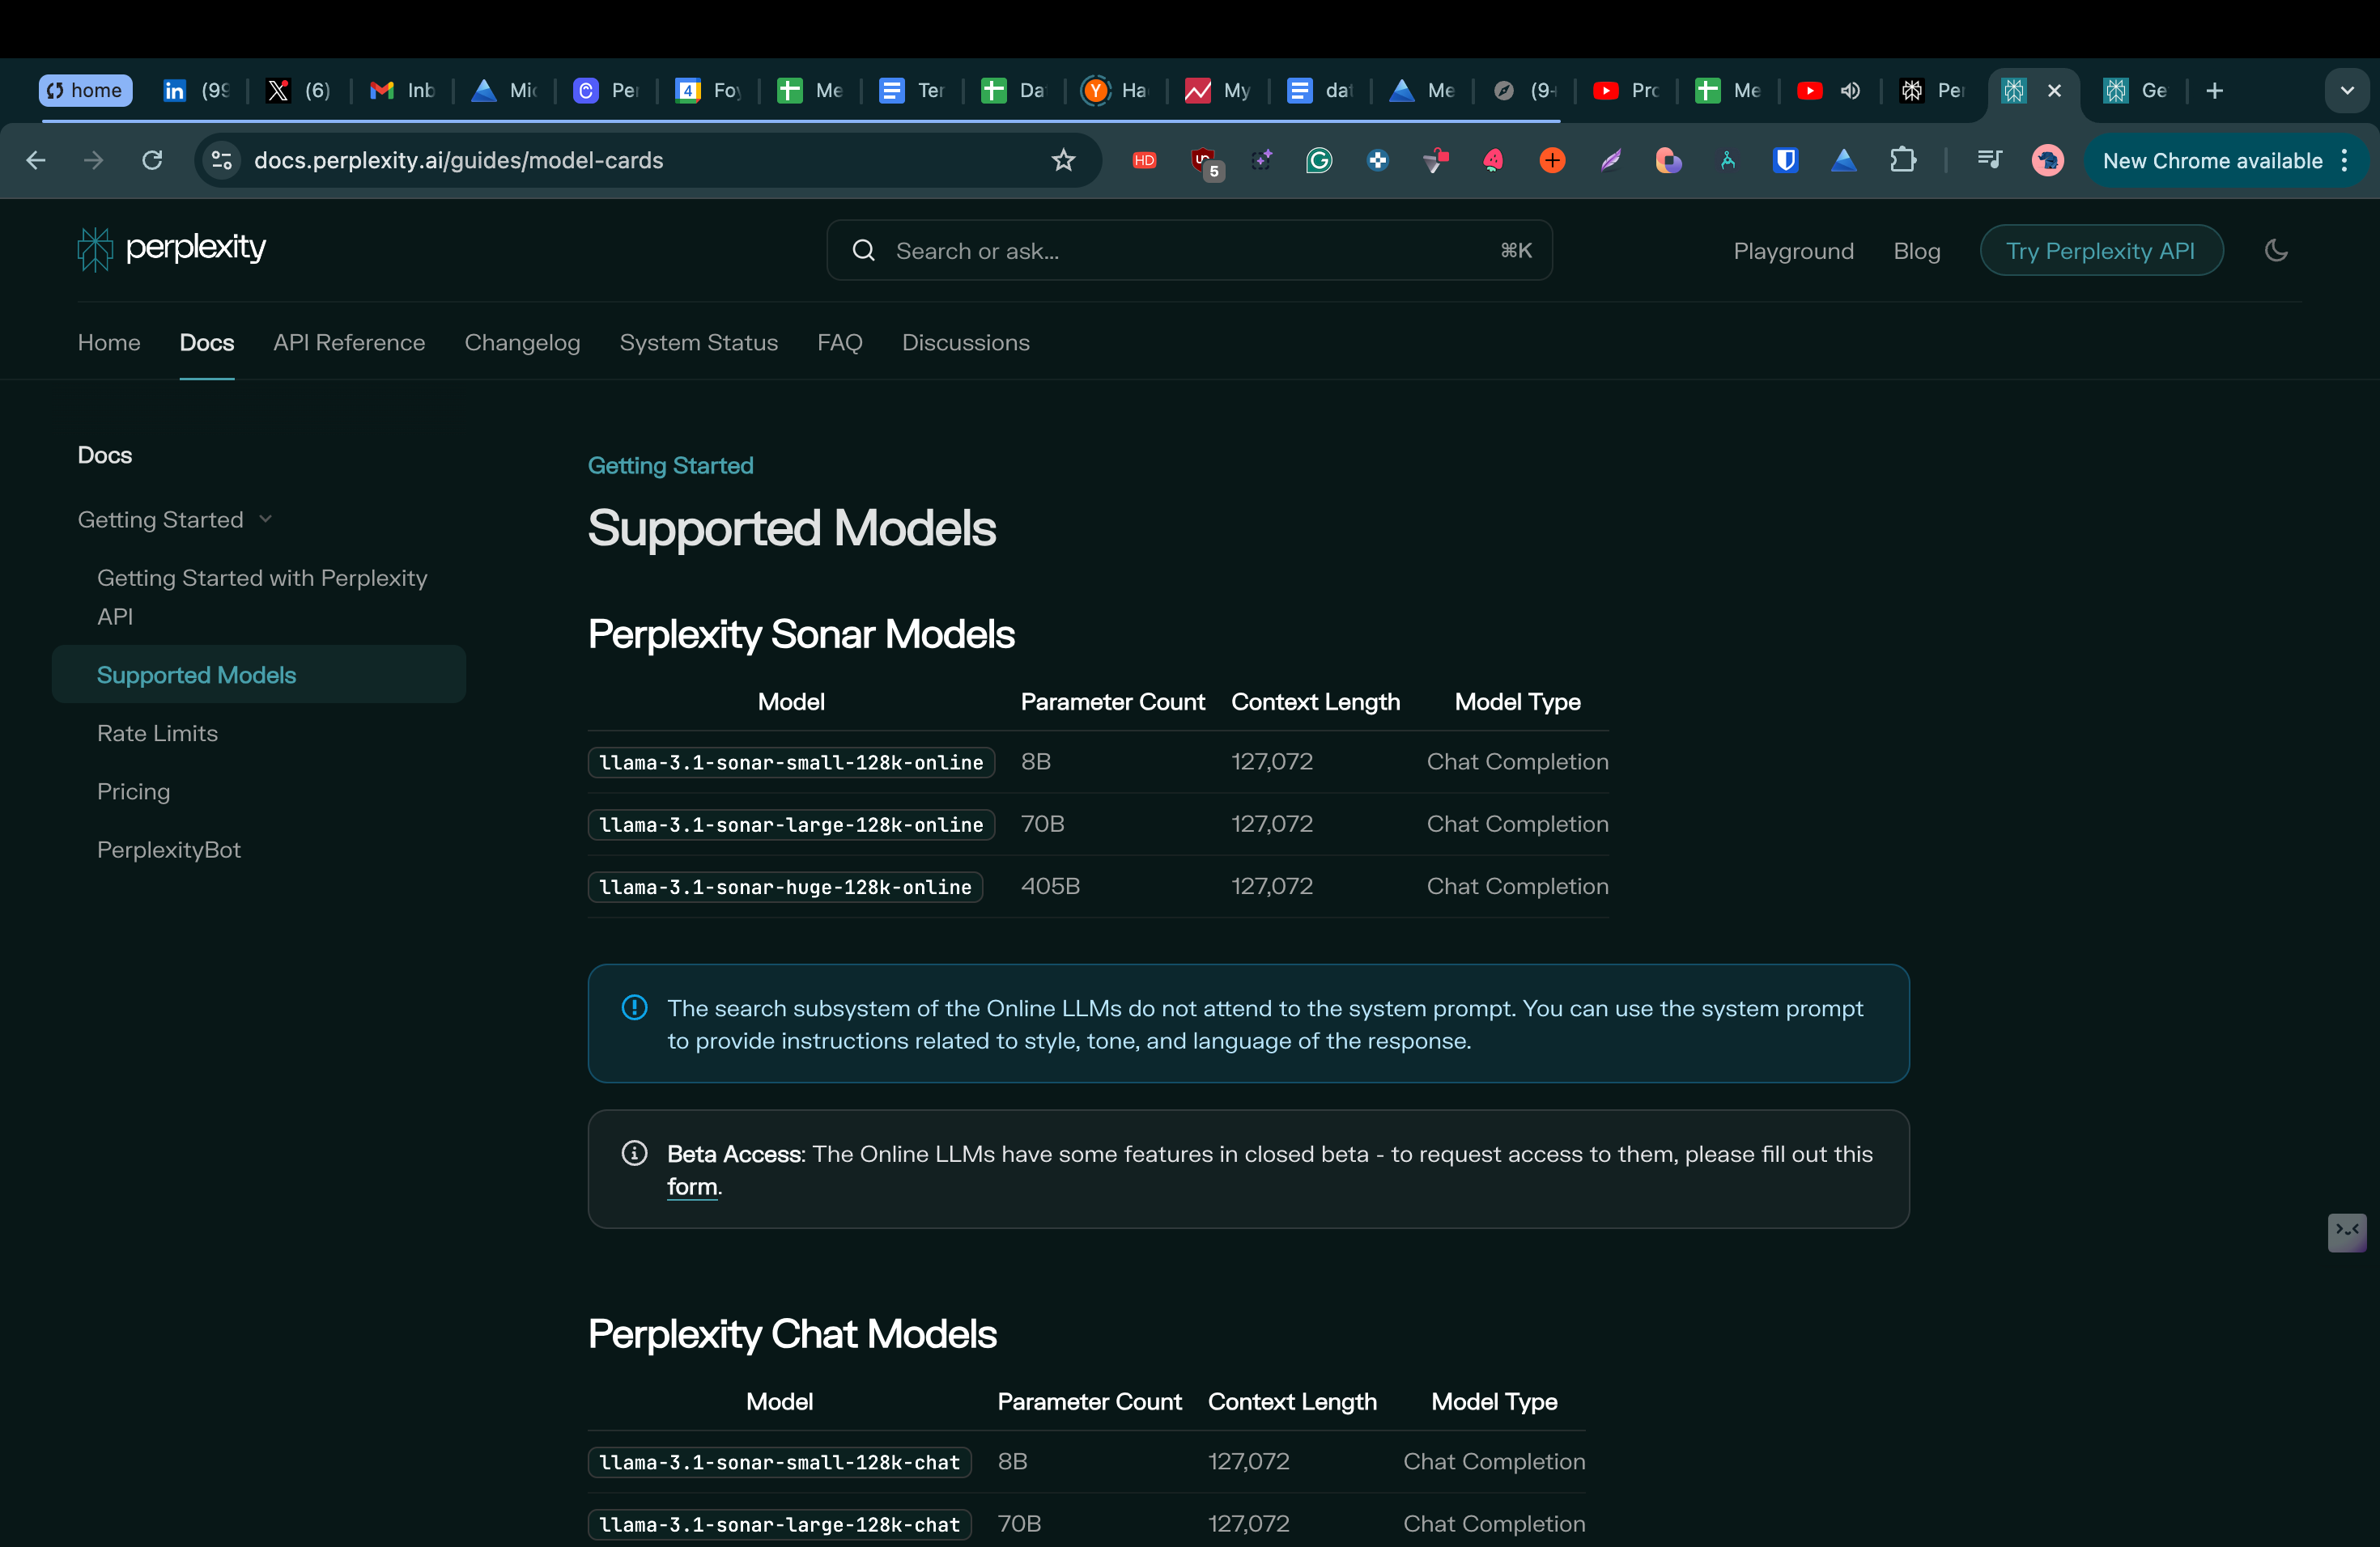
Task: Open the Blog link
Action: click(x=1916, y=251)
